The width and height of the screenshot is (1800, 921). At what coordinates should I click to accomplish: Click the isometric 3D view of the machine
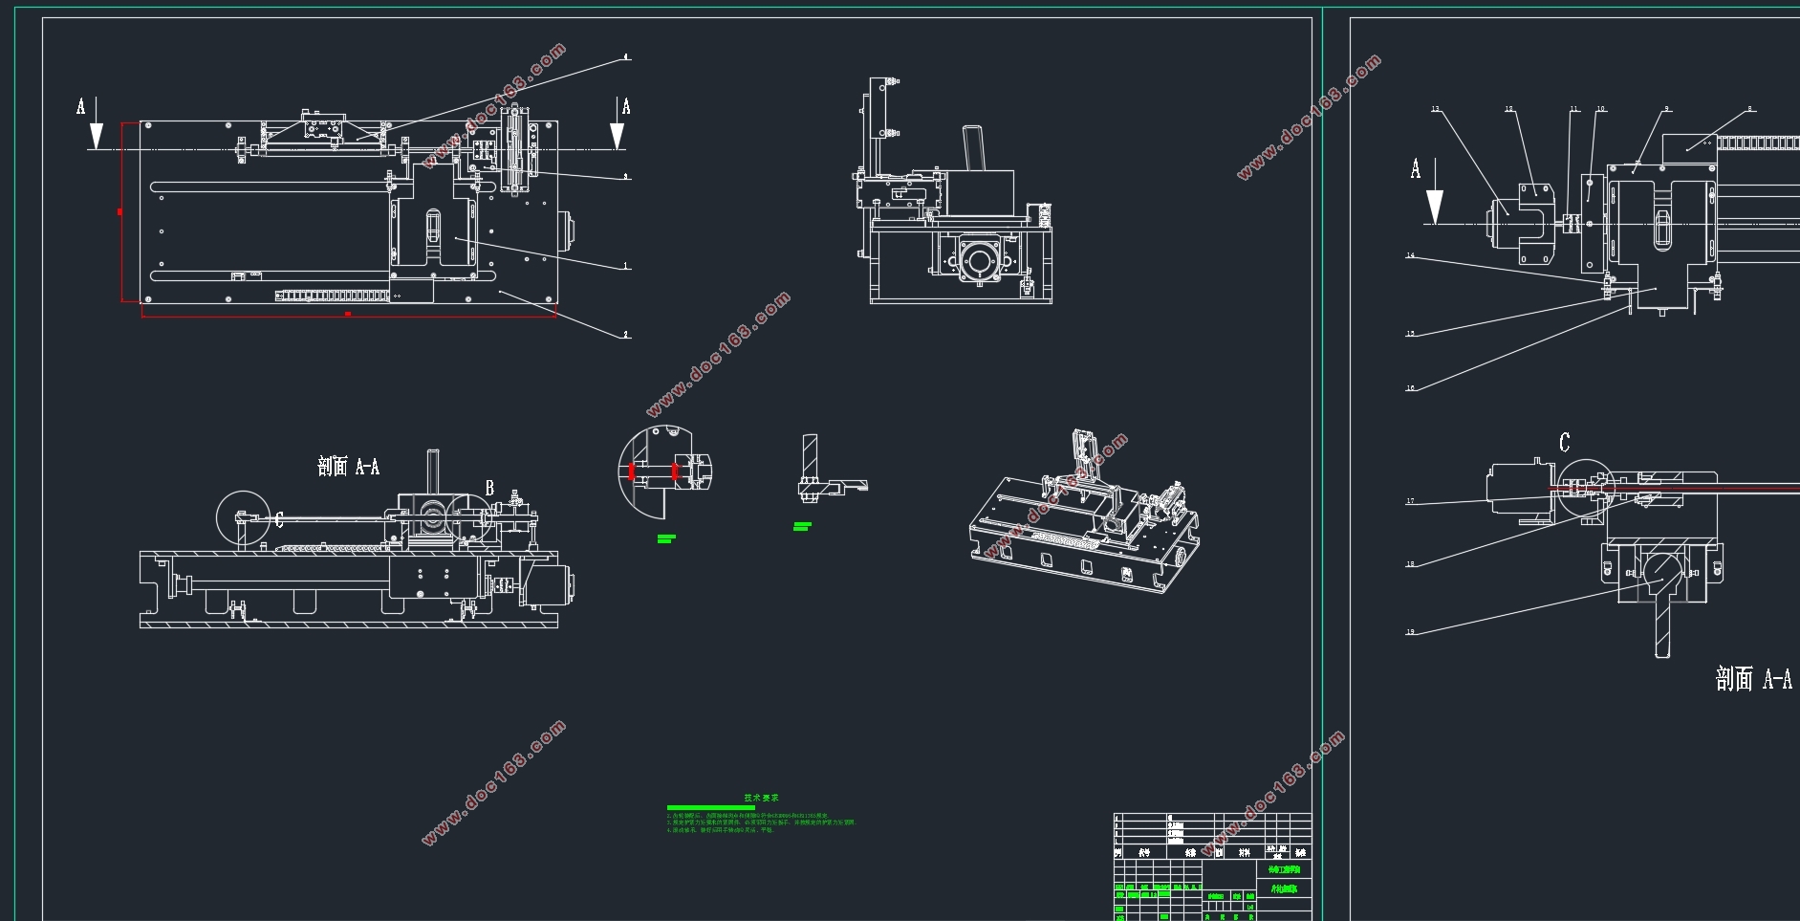(x=1084, y=514)
